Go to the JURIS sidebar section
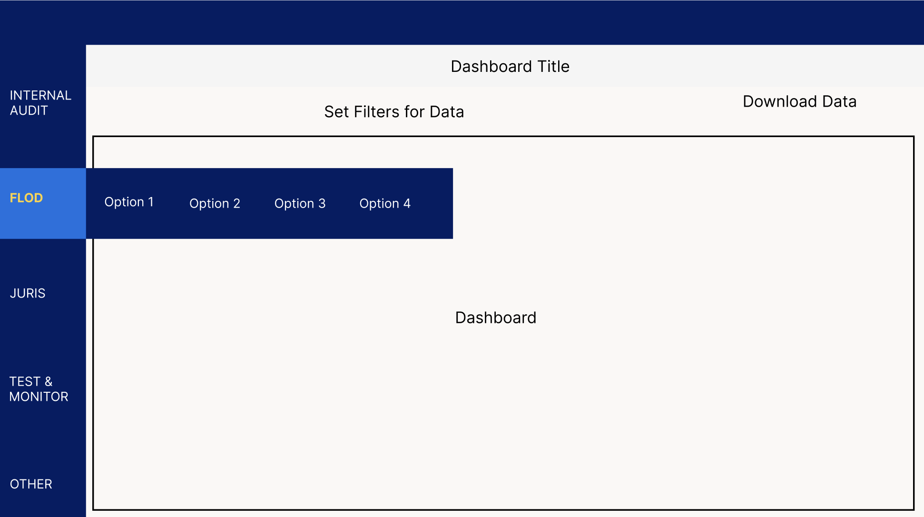Viewport: 924px width, 517px height. (x=28, y=293)
